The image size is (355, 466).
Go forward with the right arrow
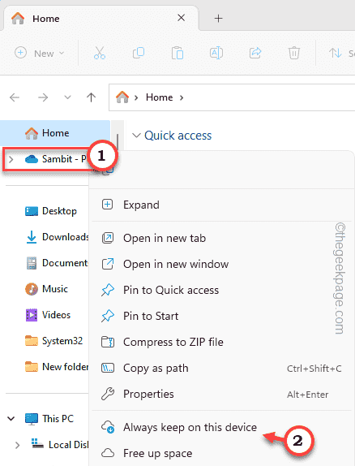coord(43,97)
